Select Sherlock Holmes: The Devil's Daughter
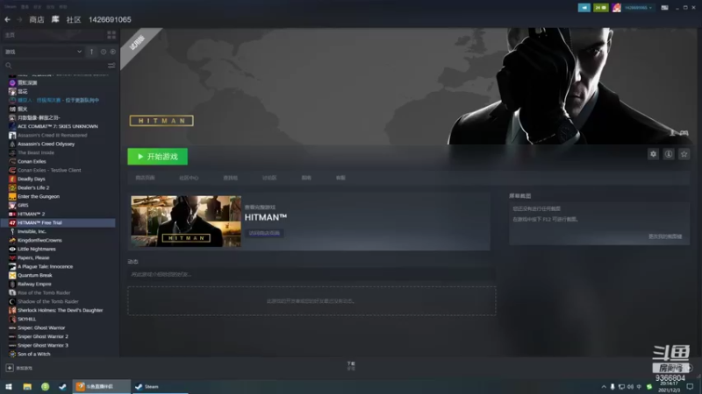The width and height of the screenshot is (702, 394). (60, 310)
